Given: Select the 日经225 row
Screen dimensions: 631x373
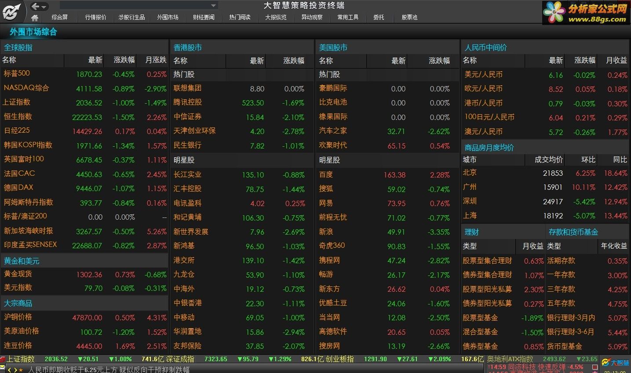Looking at the screenshot, I should (x=84, y=131).
